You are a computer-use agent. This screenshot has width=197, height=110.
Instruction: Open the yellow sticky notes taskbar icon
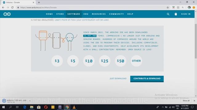click(x=53, y=107)
